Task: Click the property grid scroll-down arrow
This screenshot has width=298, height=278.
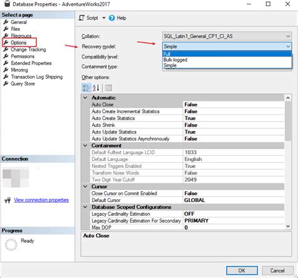Action: coord(288,226)
